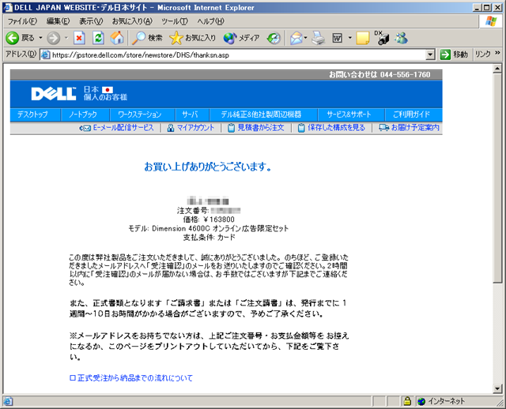Open the Forward button history dropdown arrow
Image resolution: width=506 pixels, height=409 pixels.
pyautogui.click(x=66, y=38)
